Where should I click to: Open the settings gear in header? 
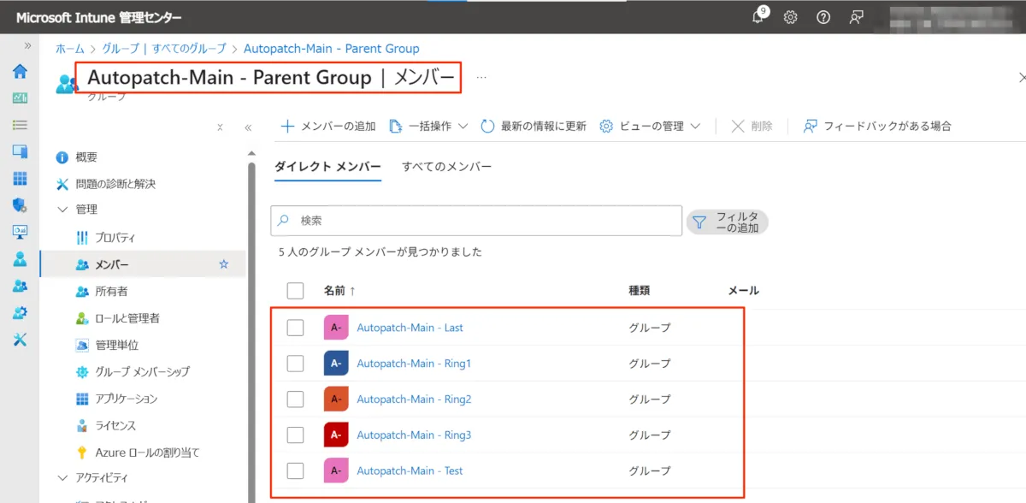point(791,17)
